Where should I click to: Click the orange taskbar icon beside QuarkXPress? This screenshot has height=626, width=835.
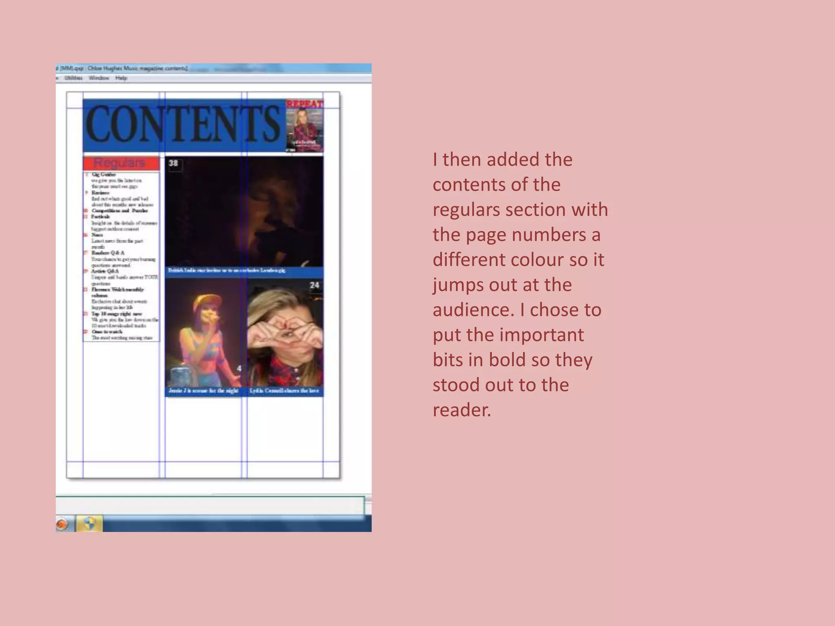[x=62, y=524]
